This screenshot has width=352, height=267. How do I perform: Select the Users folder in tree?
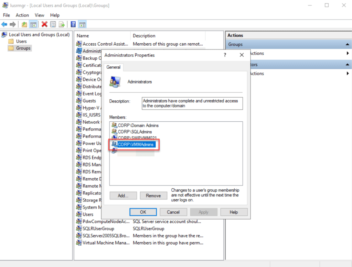(21, 41)
